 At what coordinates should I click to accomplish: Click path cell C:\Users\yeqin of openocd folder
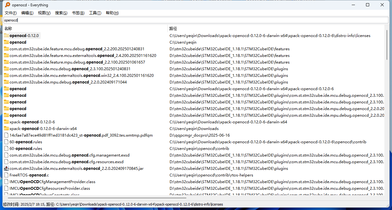pyautogui.click(x=183, y=42)
